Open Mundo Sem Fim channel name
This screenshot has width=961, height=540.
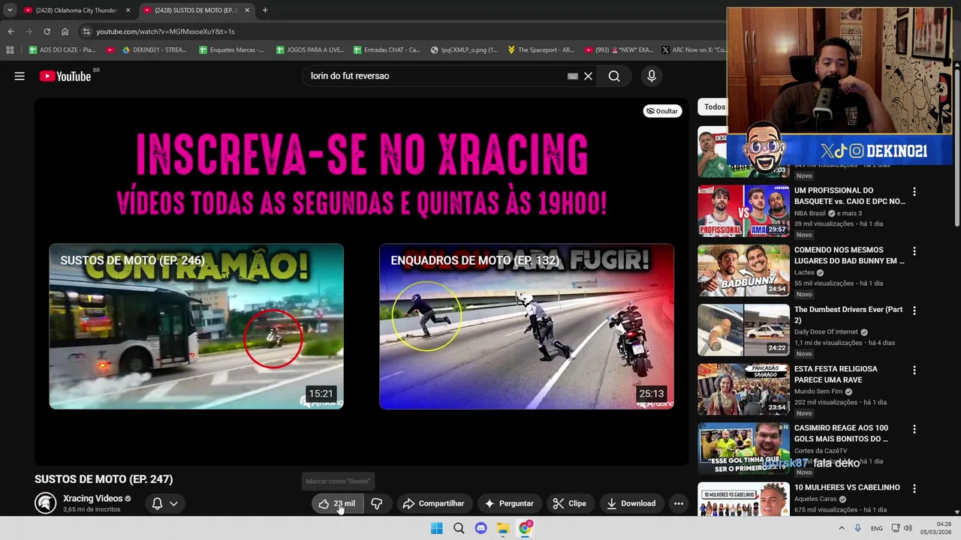click(x=818, y=391)
